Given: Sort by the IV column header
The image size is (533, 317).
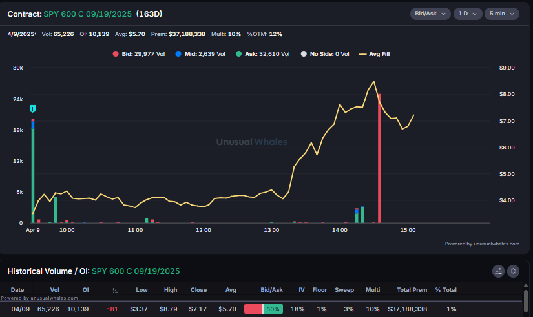Looking at the screenshot, I should click(302, 290).
